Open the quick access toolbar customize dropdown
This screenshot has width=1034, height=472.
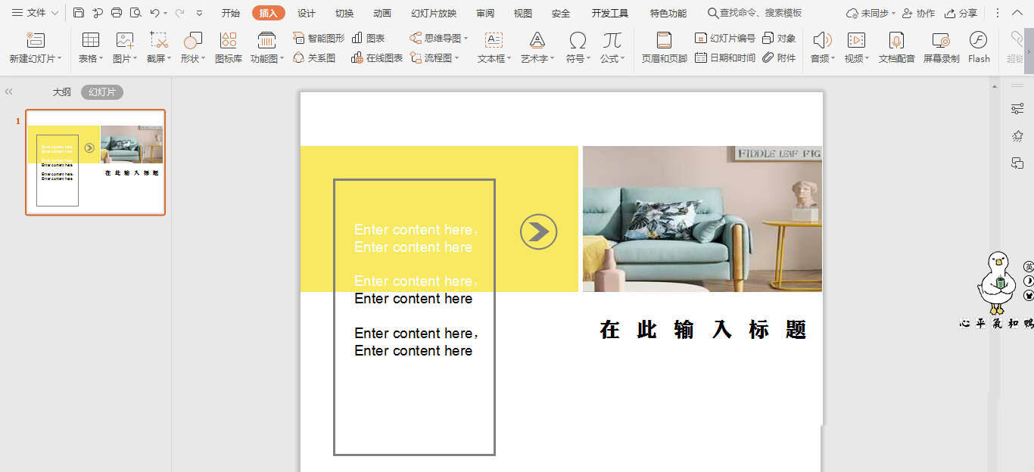(x=199, y=13)
